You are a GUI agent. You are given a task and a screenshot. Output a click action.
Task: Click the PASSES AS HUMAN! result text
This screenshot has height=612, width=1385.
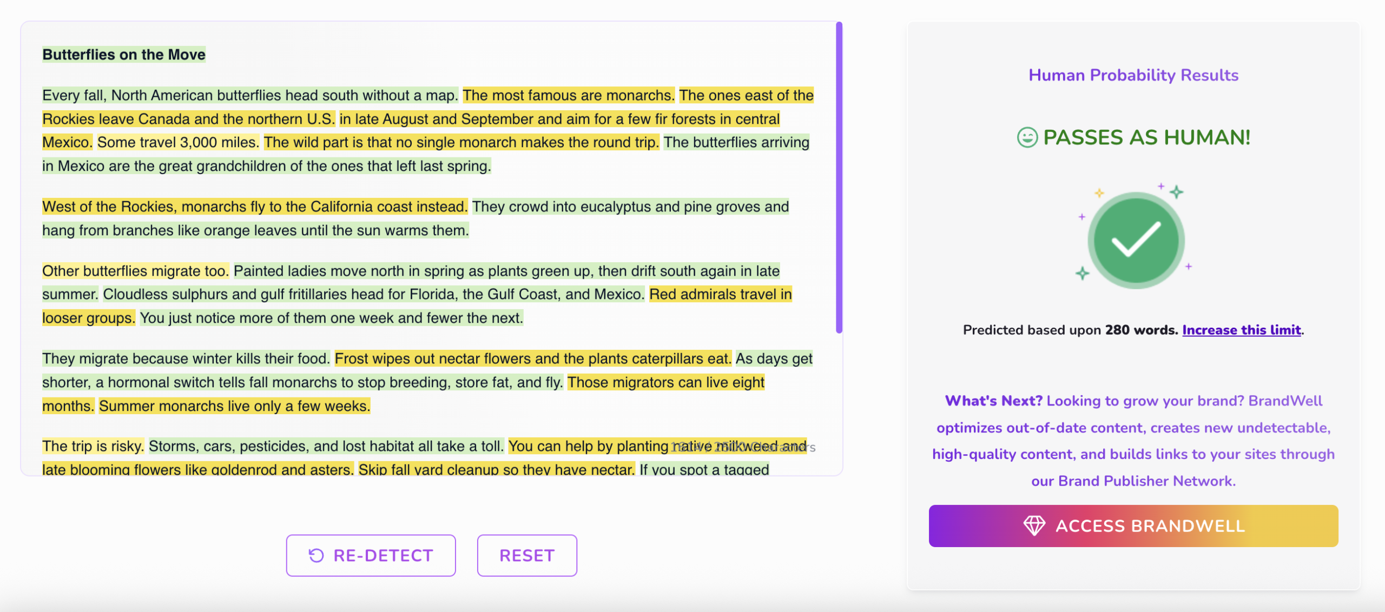pos(1146,137)
